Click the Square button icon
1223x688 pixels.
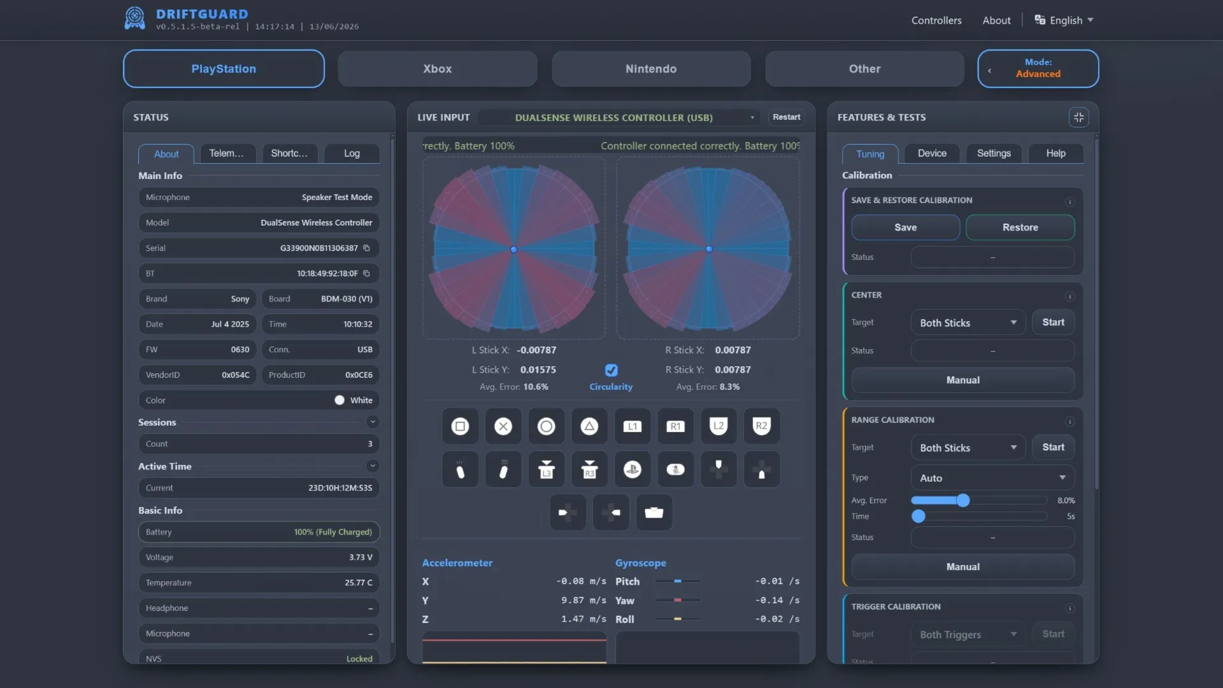(x=460, y=426)
